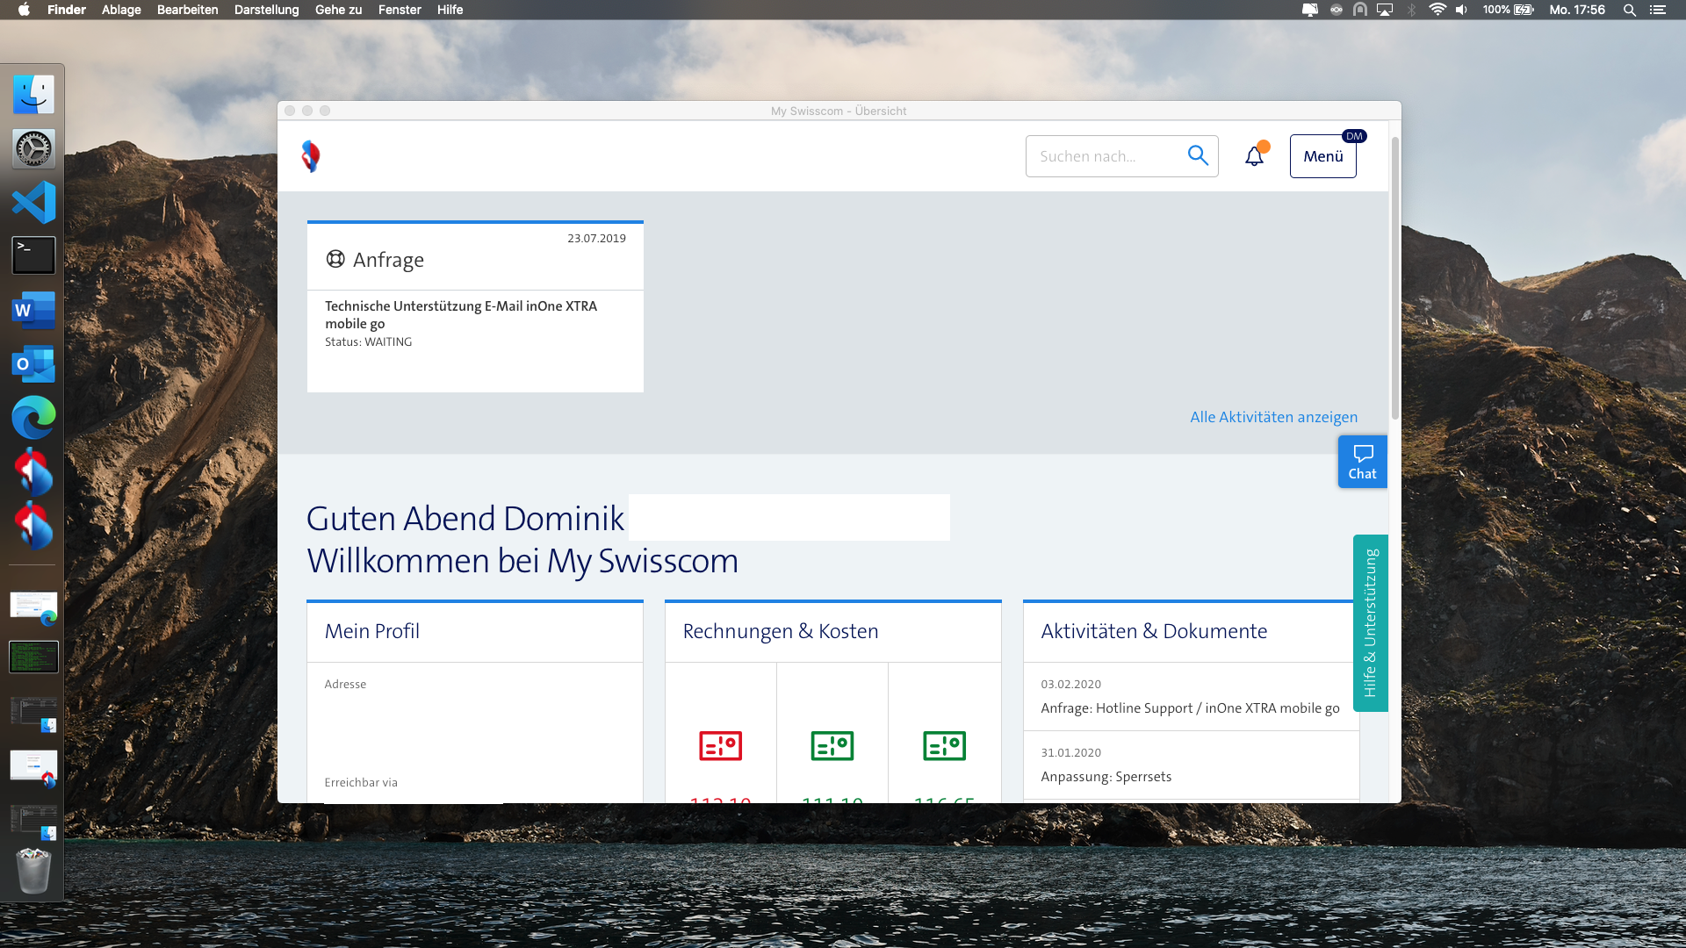Open the Darstellung menu
The width and height of the screenshot is (1686, 948).
[266, 10]
